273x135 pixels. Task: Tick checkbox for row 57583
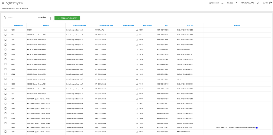[x=5, y=108]
